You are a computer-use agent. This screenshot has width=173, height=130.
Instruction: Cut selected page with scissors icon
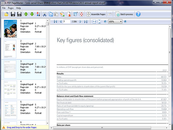44,14
